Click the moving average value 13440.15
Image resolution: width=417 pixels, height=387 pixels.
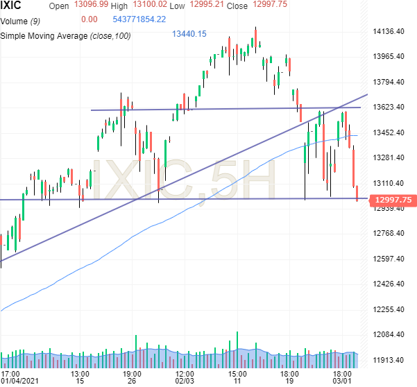point(189,33)
